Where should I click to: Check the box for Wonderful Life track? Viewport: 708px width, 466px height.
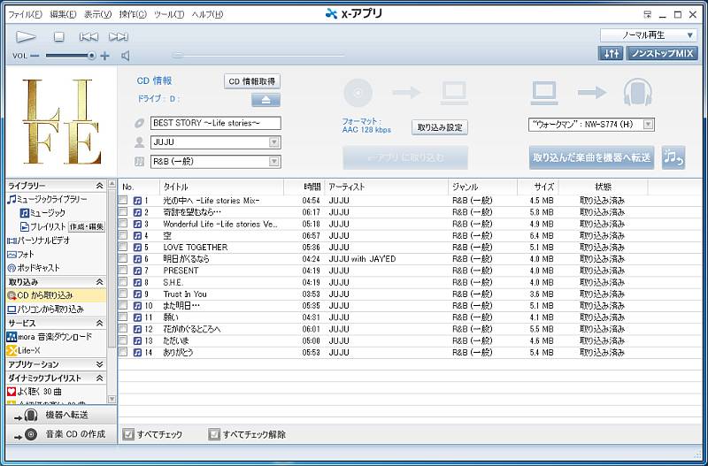coord(123,224)
